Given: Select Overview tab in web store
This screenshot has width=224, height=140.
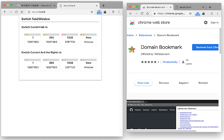Looking at the screenshot, I should (143, 83).
